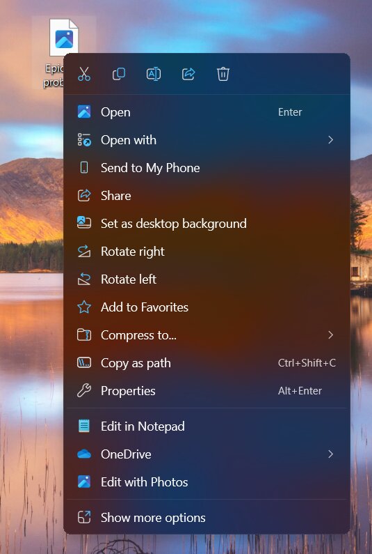Click the Photos icon beside Edit with Photos
The image size is (372, 554).
point(84,482)
